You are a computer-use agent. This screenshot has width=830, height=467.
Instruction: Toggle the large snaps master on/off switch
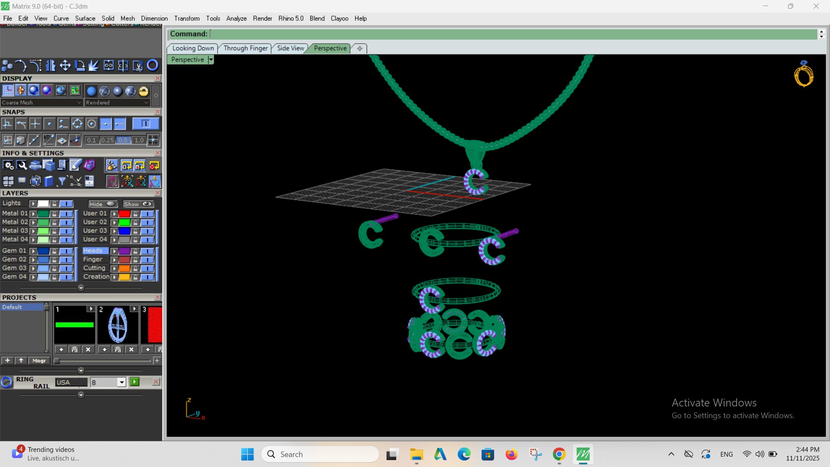[x=146, y=124]
